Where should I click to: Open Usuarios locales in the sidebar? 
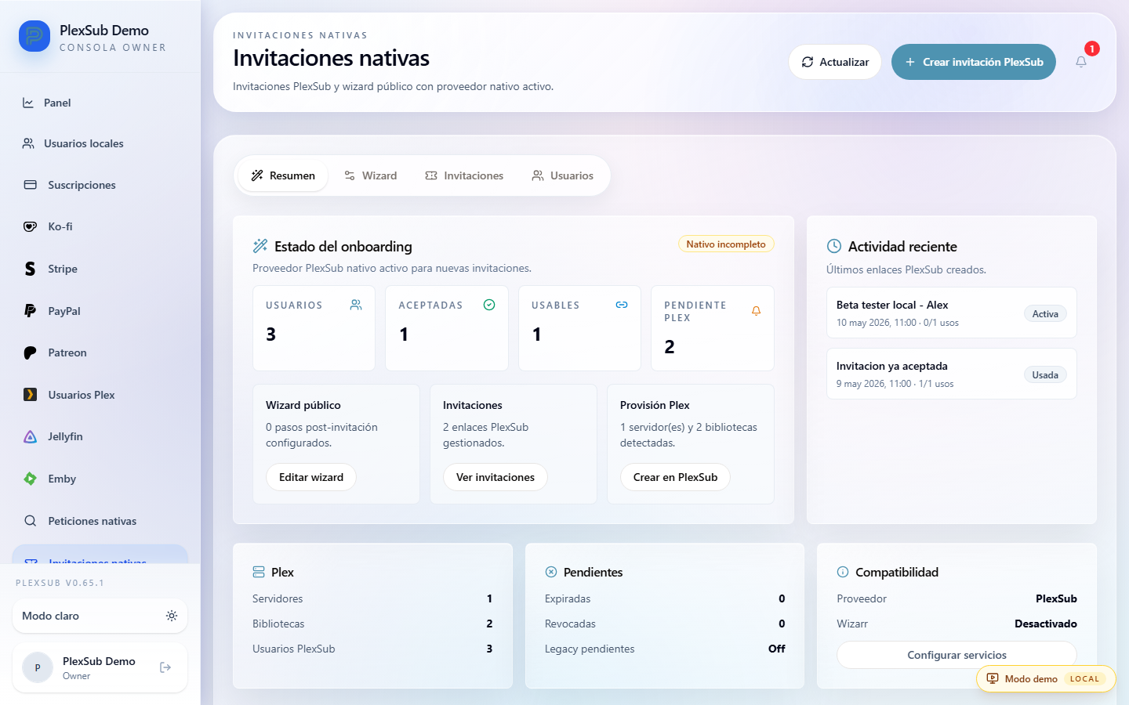click(x=100, y=143)
